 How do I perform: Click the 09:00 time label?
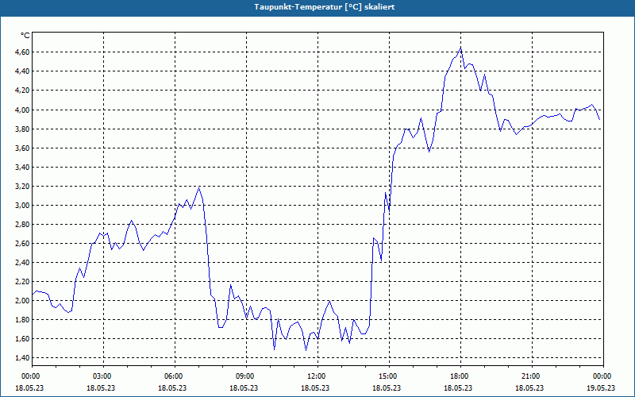[x=246, y=376]
